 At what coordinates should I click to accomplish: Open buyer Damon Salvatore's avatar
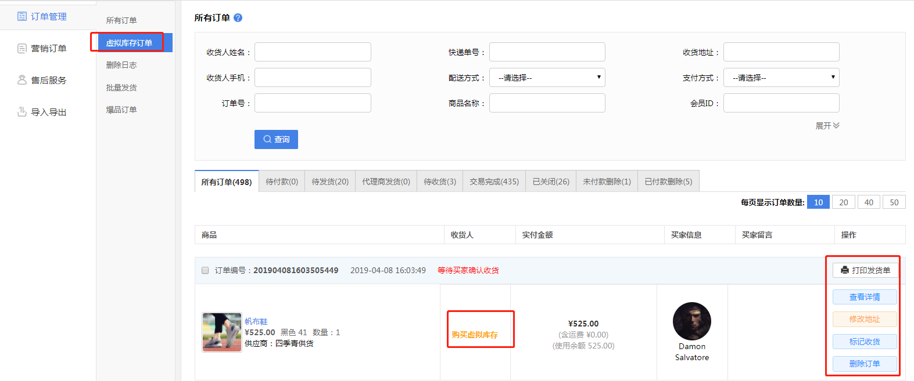coord(691,321)
